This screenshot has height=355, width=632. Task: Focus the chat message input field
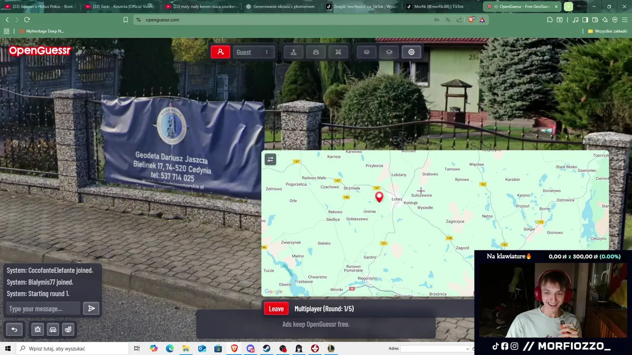(x=43, y=309)
